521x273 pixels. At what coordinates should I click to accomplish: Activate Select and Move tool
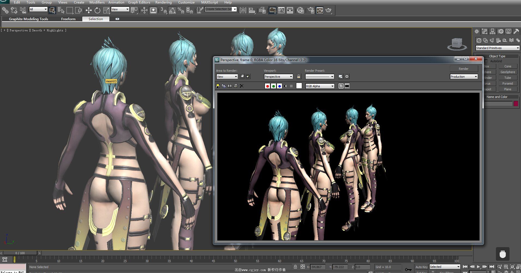point(89,10)
